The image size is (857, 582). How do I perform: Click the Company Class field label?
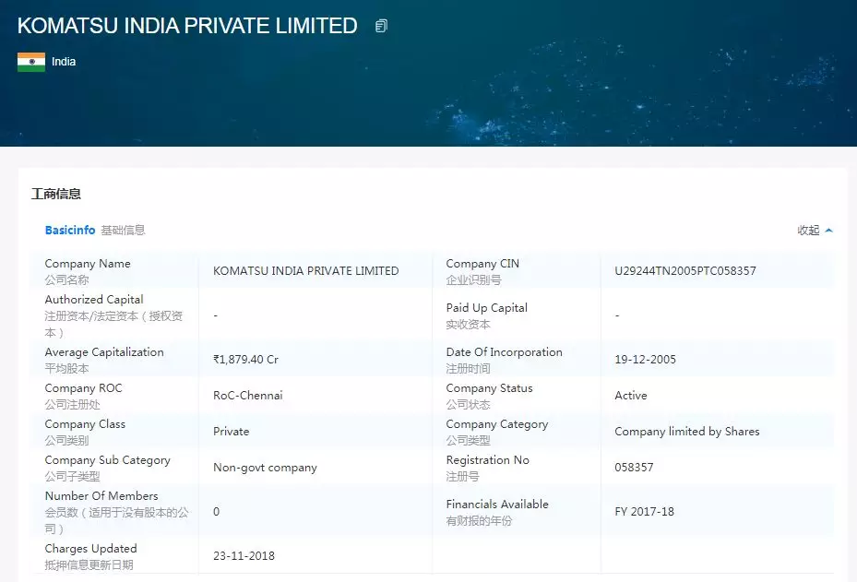[x=85, y=424]
